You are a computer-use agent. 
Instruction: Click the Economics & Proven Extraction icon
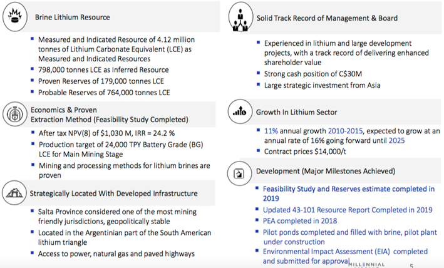coord(13,115)
